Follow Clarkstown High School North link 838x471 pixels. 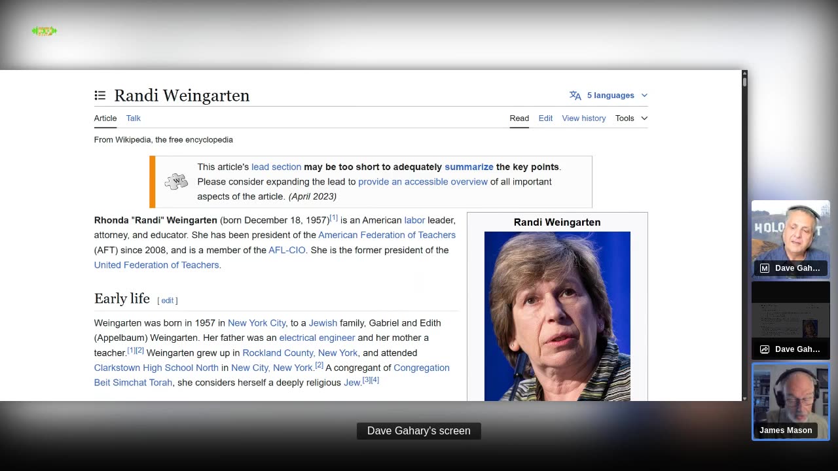click(x=156, y=368)
